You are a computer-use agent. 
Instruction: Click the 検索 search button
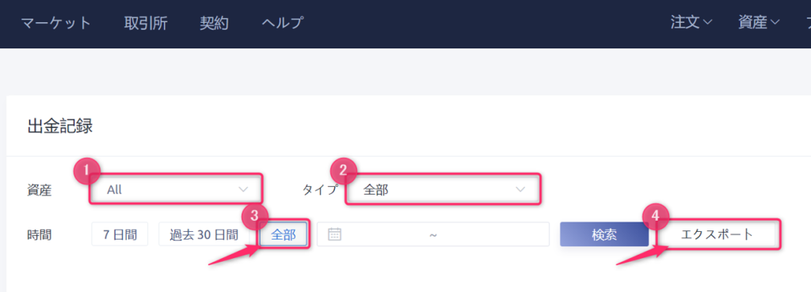(604, 235)
